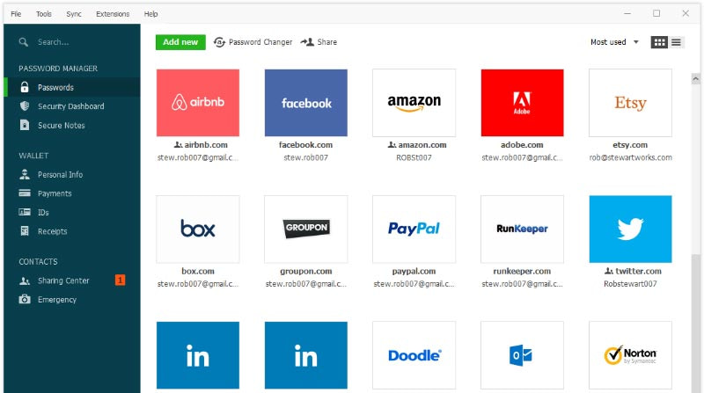Click the Share person-arrow icon
Screen dimensions: 704x393
coord(307,42)
